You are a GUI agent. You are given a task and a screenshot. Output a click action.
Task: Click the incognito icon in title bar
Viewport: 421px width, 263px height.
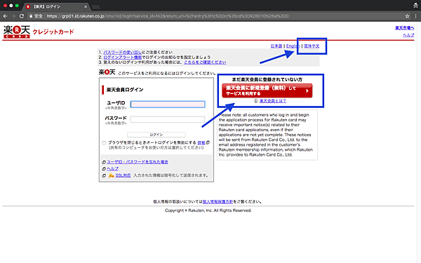pyautogui.click(x=415, y=6)
